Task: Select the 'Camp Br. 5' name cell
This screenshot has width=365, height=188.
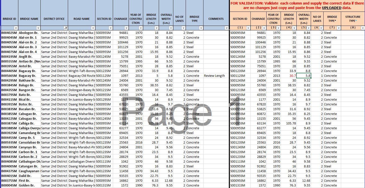Action: (x=29, y=138)
